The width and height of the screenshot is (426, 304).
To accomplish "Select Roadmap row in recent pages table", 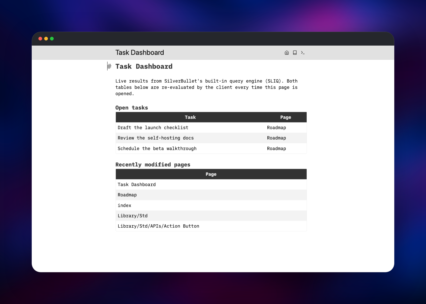I will click(211, 195).
